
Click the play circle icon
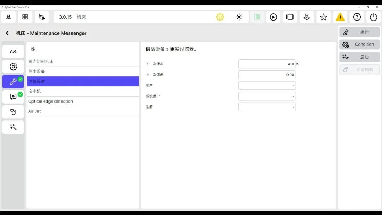pos(273,17)
